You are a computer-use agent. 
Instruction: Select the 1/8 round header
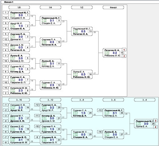[x=19, y=8]
